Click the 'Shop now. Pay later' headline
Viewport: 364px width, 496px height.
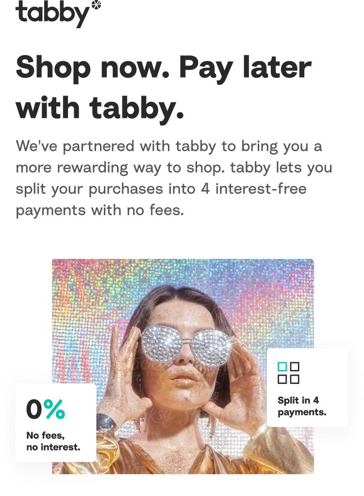pyautogui.click(x=164, y=67)
